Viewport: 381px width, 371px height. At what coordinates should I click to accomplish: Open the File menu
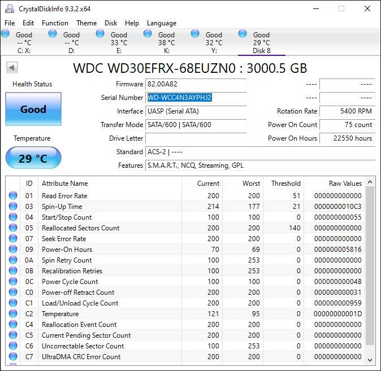point(10,23)
